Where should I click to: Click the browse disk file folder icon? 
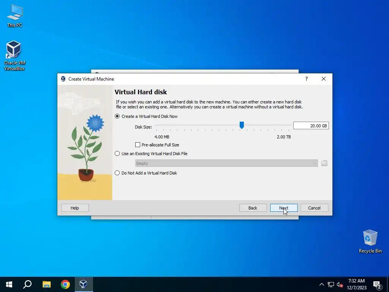(x=324, y=163)
